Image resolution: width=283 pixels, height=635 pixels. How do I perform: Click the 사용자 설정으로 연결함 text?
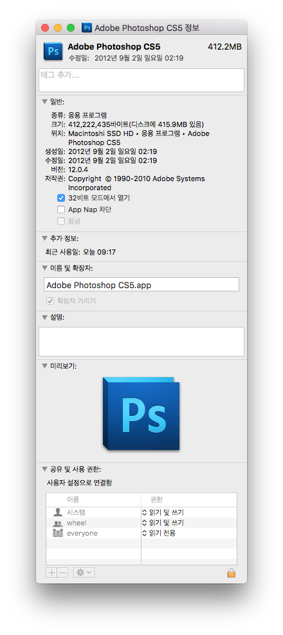click(80, 483)
